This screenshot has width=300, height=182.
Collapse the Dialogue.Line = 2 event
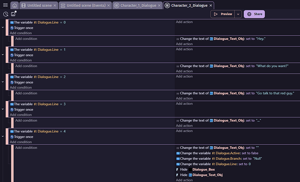[x=3, y=82]
